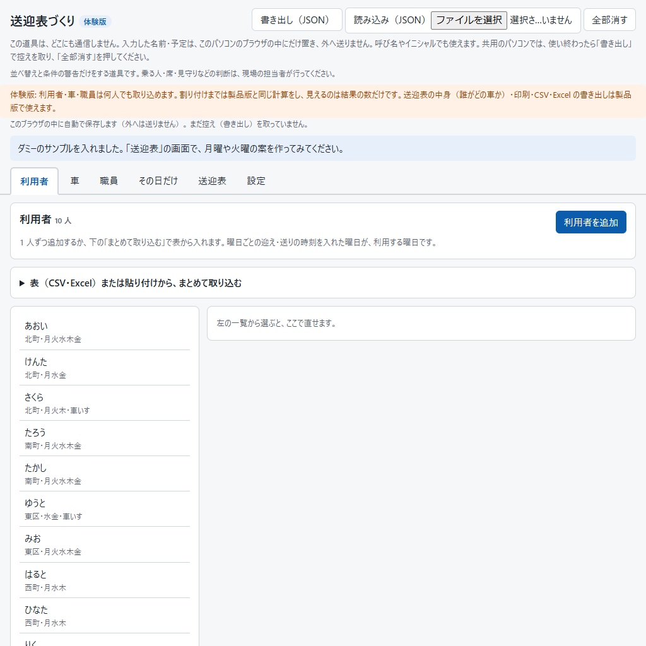Screen dimensions: 646x646
Task: Select user ゆうと in the list
Action: [105, 509]
